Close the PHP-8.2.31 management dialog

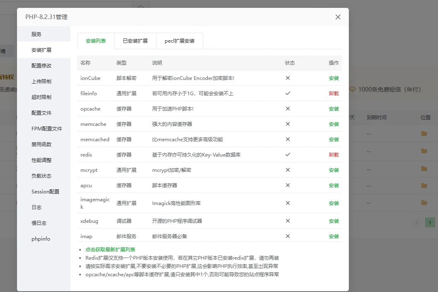(338, 17)
